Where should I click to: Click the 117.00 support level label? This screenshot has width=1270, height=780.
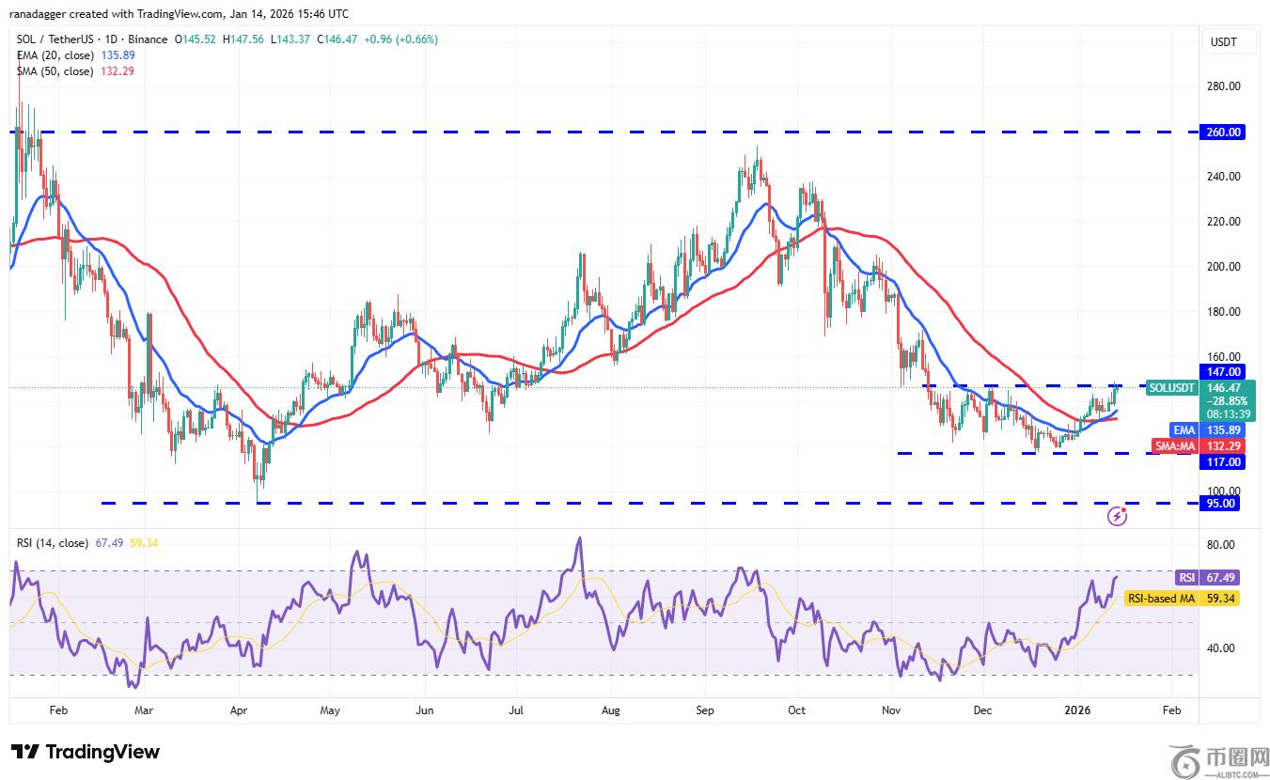coord(1223,462)
